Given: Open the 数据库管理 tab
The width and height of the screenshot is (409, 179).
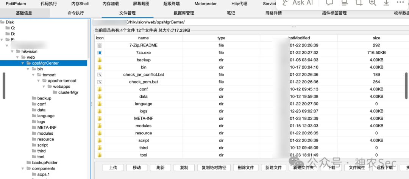Looking at the screenshot, I should [x=184, y=13].
